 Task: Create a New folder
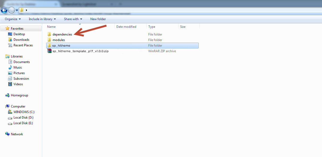click(x=98, y=19)
